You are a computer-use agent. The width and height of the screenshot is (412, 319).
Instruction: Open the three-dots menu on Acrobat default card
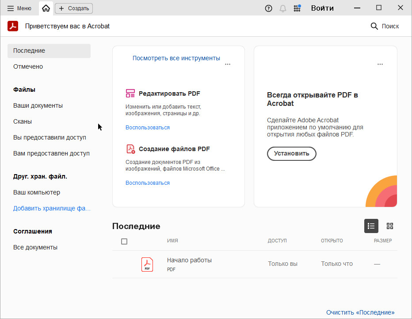pyautogui.click(x=380, y=64)
